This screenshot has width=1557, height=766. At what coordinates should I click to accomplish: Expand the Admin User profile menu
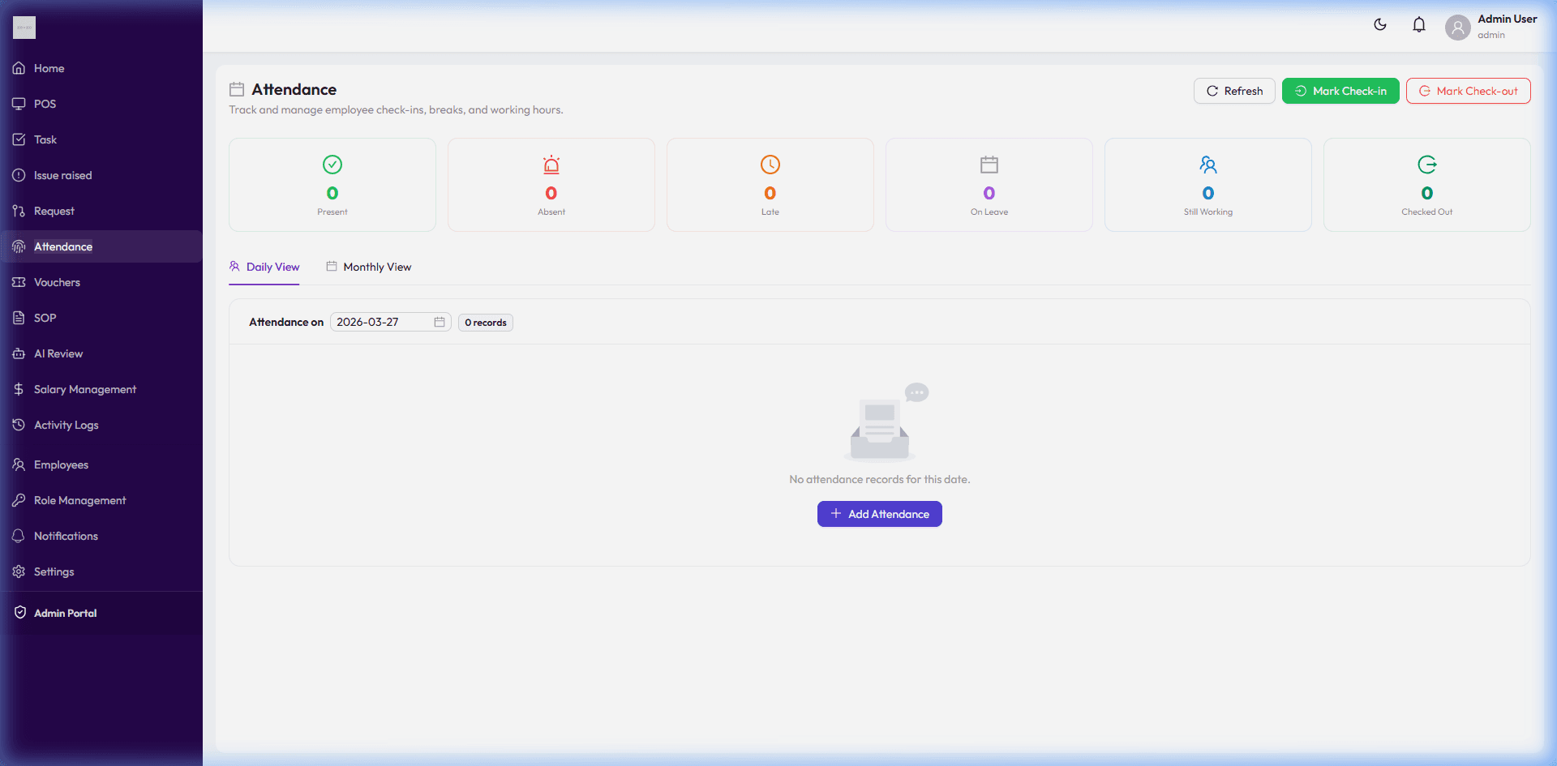tap(1490, 26)
